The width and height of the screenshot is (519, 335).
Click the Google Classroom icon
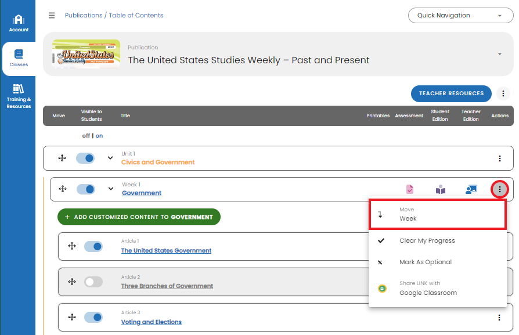[x=383, y=289]
